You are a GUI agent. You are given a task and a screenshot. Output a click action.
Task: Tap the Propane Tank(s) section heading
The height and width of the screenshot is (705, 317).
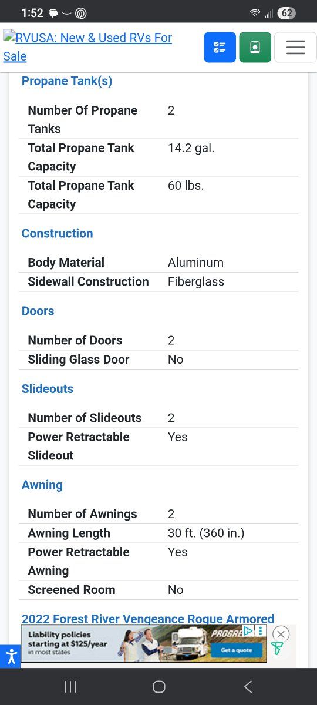[67, 81]
